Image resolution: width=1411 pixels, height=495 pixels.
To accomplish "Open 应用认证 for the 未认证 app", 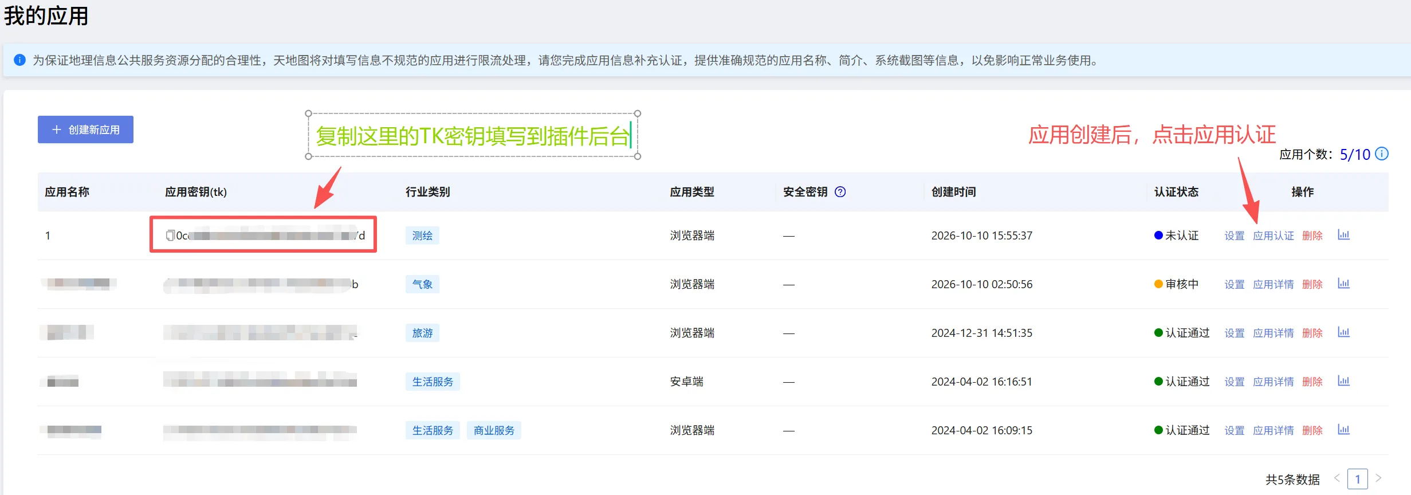I will tap(1273, 235).
